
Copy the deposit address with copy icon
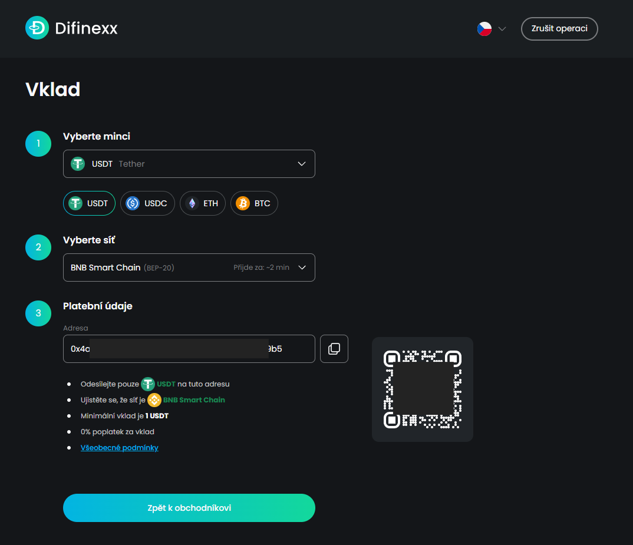[x=334, y=349]
